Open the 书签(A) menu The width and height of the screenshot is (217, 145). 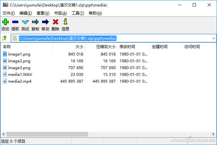pos(61,13)
